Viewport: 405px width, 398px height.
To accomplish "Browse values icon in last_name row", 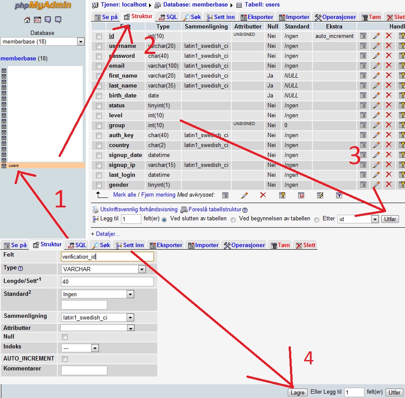I will pos(363,85).
